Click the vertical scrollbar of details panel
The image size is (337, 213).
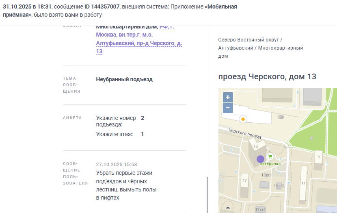coord(207,195)
